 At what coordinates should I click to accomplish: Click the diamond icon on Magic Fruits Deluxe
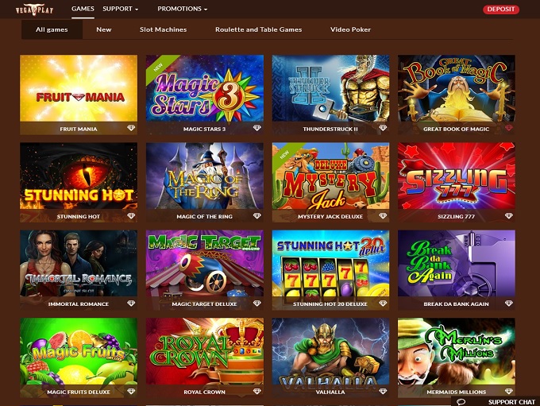[x=131, y=391]
